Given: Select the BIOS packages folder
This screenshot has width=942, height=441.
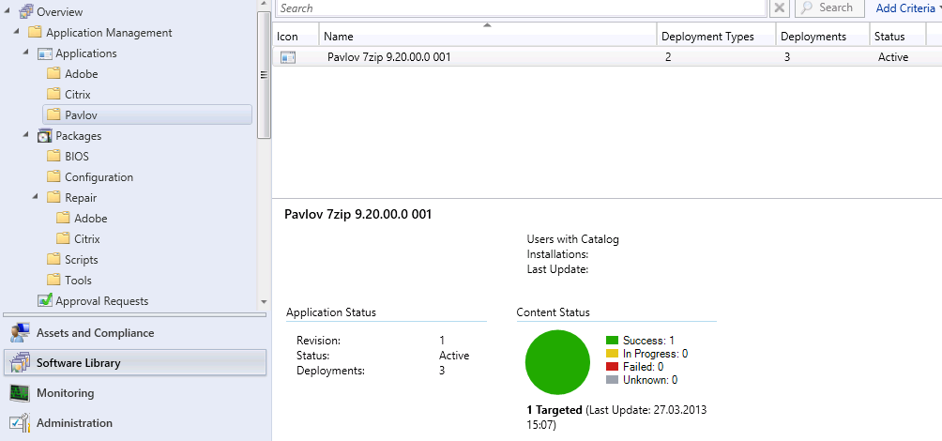Looking at the screenshot, I should [76, 157].
